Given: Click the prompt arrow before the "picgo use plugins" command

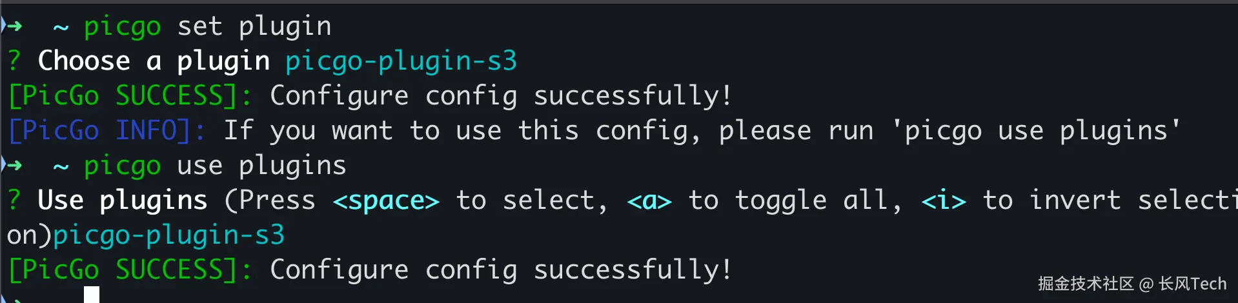Looking at the screenshot, I should 14,166.
